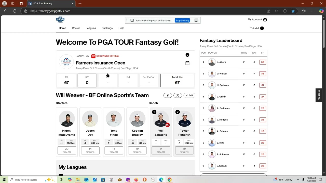Open Taylor Pendrith bench player photo
The image size is (326, 183).
(x=184, y=119)
